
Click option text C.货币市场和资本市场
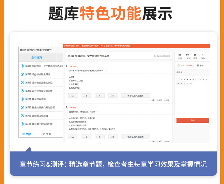tap(78, 125)
